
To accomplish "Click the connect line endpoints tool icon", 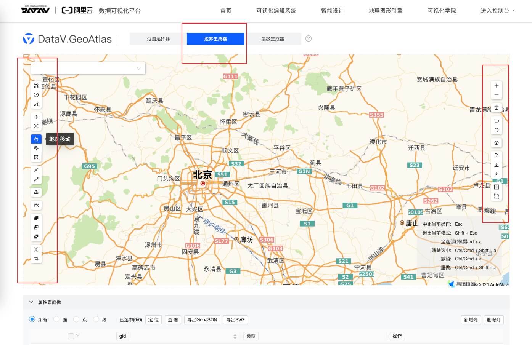I will 36,179.
